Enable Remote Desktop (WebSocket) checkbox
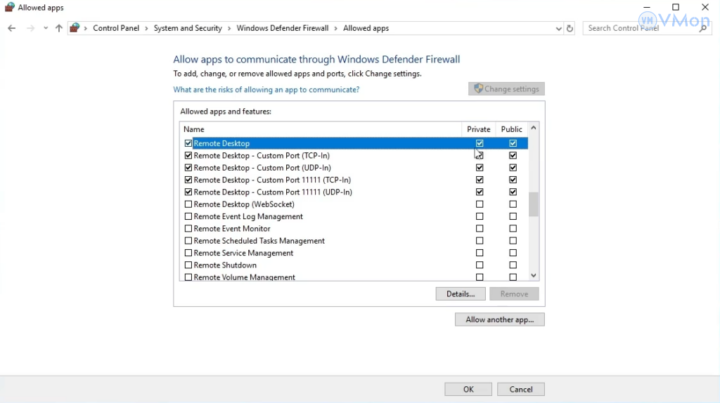 pos(188,204)
